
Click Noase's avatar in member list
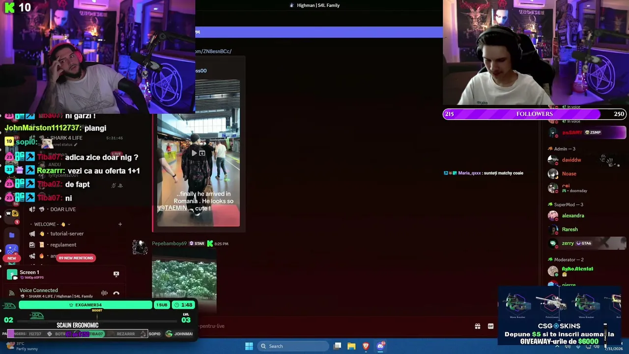click(553, 174)
